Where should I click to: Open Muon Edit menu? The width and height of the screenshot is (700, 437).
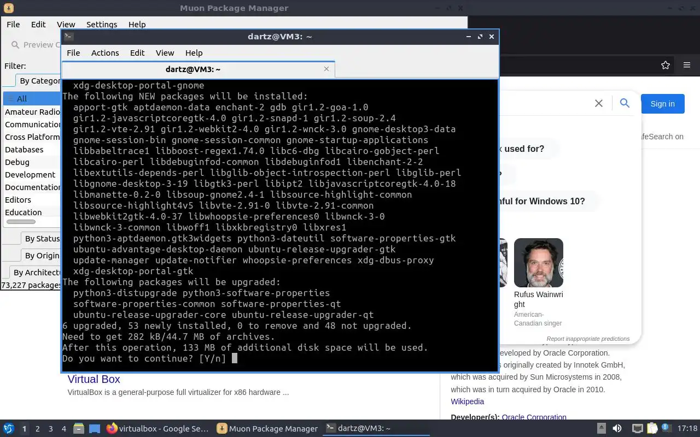point(38,25)
